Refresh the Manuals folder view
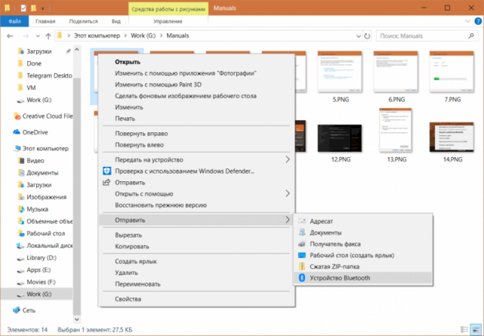The height and width of the screenshot is (336, 484). [x=367, y=36]
